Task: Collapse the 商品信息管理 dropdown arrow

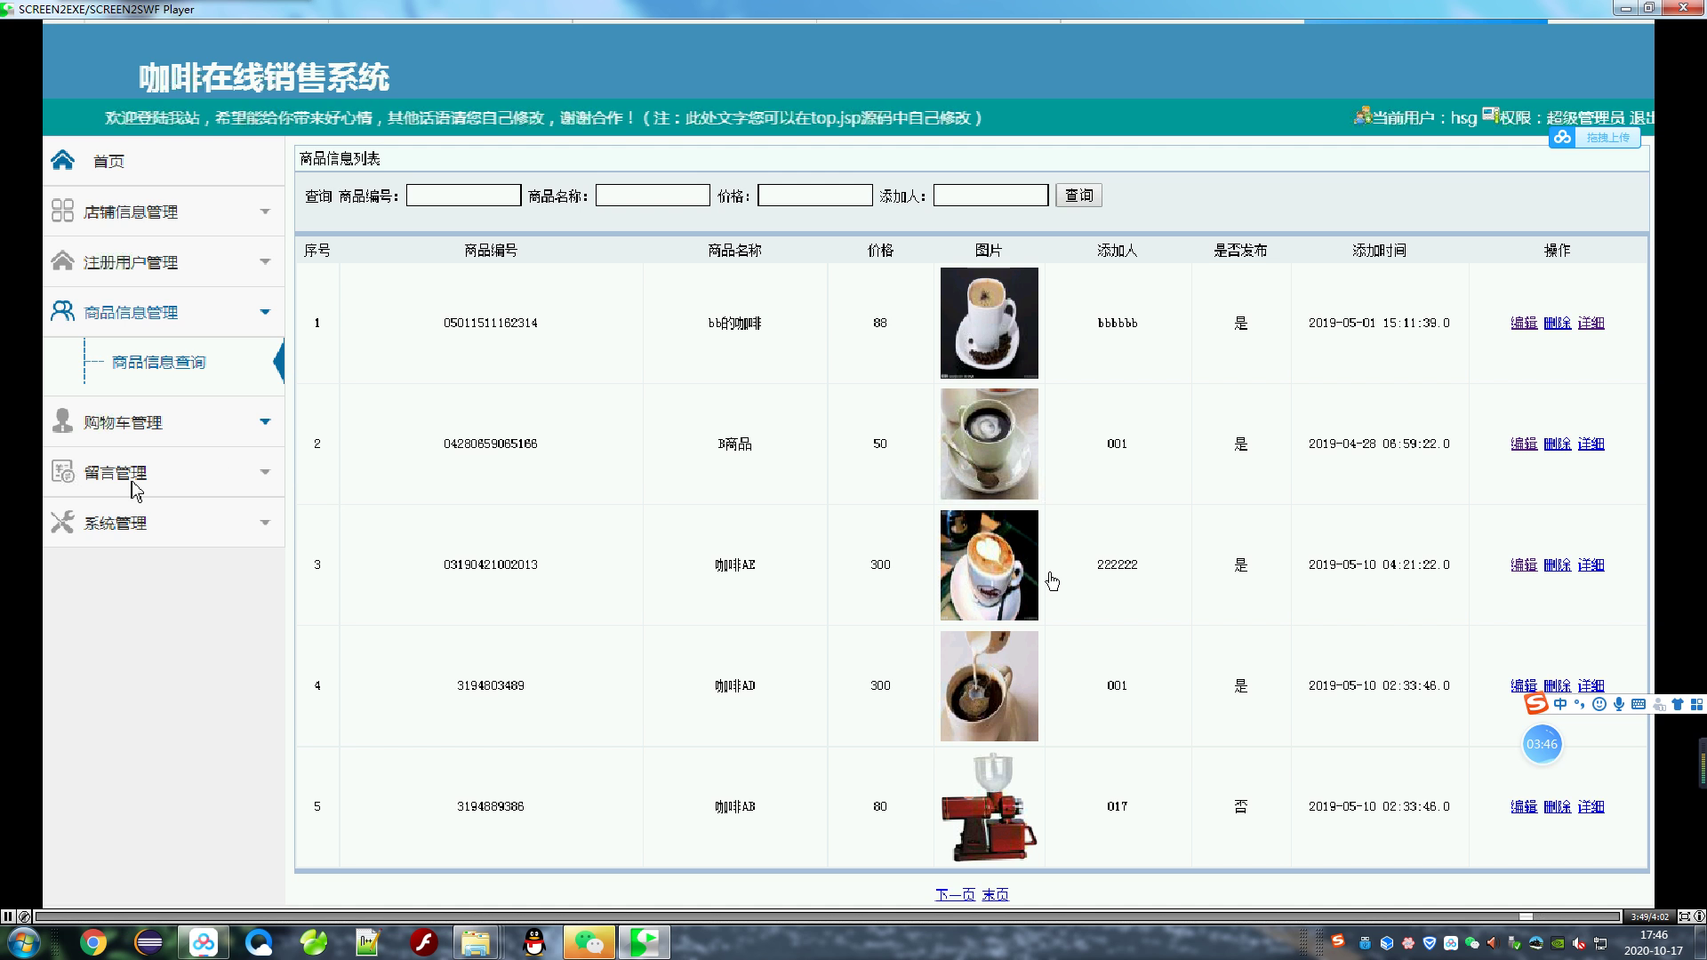Action: point(265,312)
